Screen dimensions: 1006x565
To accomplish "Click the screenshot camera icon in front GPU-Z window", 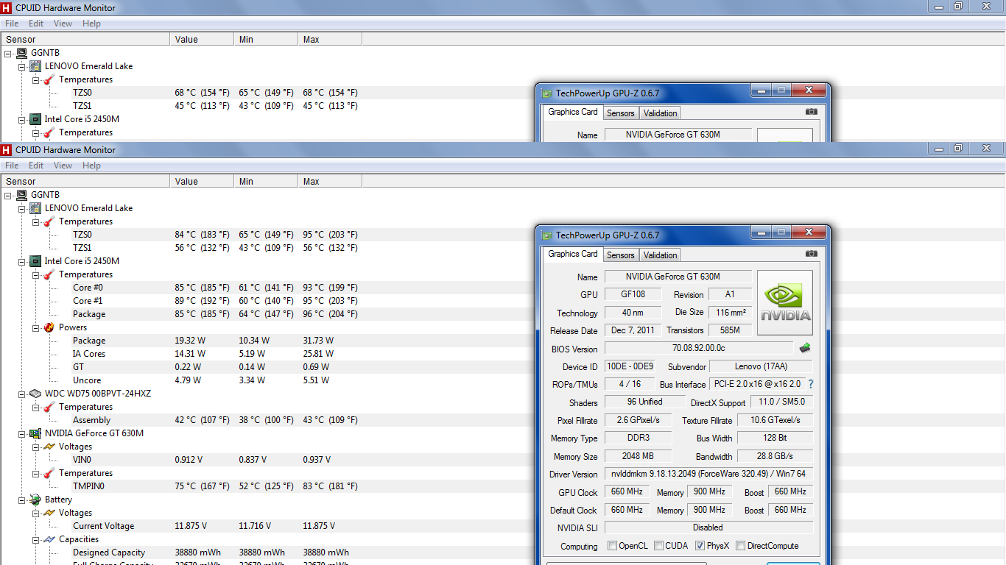I will coord(811,254).
